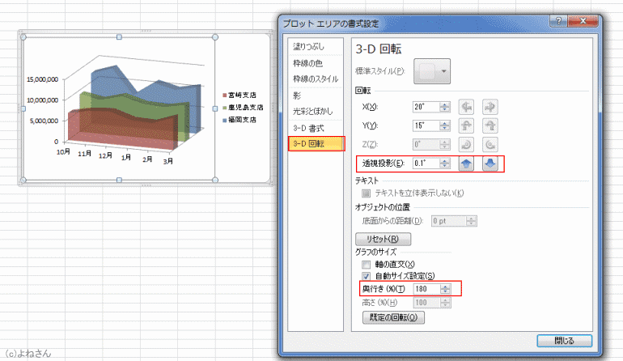623x361 pixels.
Task: Toggle 自動サイズ設定 checkbox
Action: pos(366,276)
